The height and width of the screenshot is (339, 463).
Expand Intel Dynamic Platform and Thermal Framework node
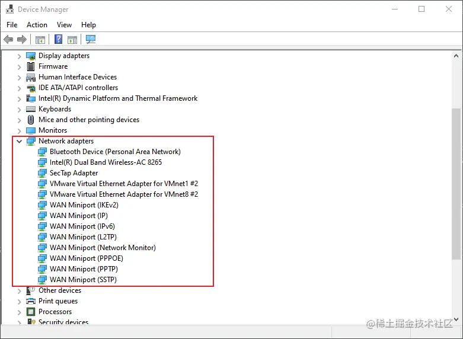click(19, 99)
